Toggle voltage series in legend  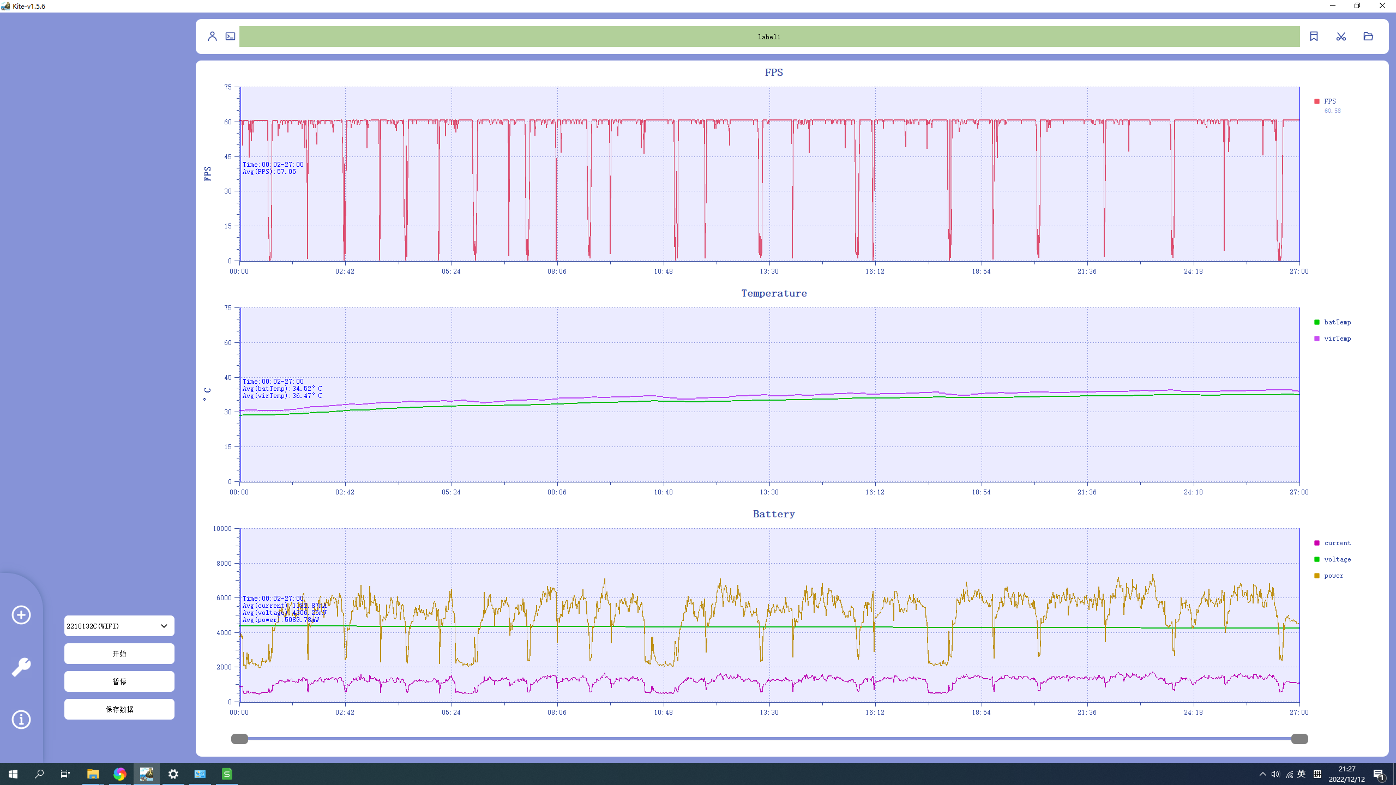click(1333, 559)
